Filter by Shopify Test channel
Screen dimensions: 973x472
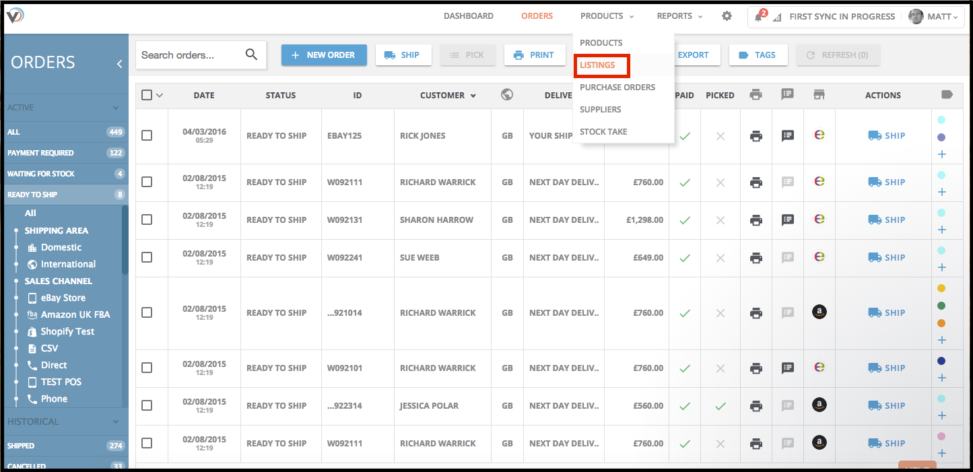click(x=61, y=331)
